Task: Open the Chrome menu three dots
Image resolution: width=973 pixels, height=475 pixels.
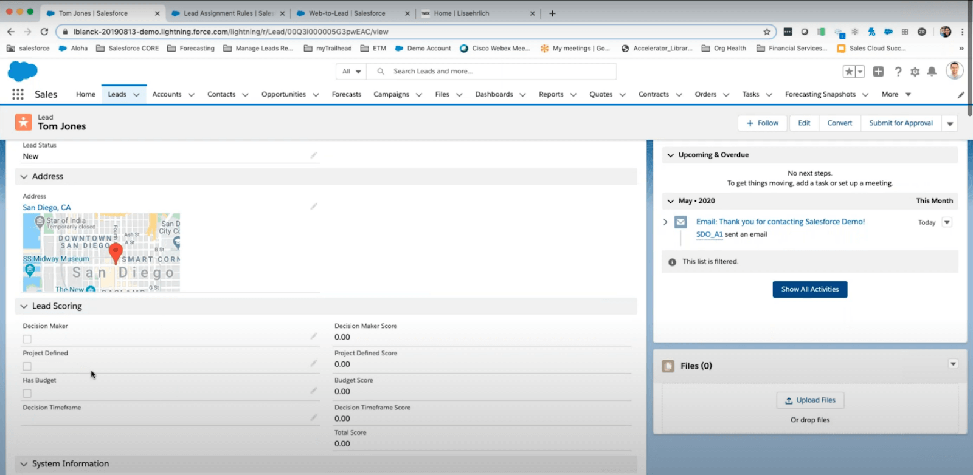Action: coord(962,32)
